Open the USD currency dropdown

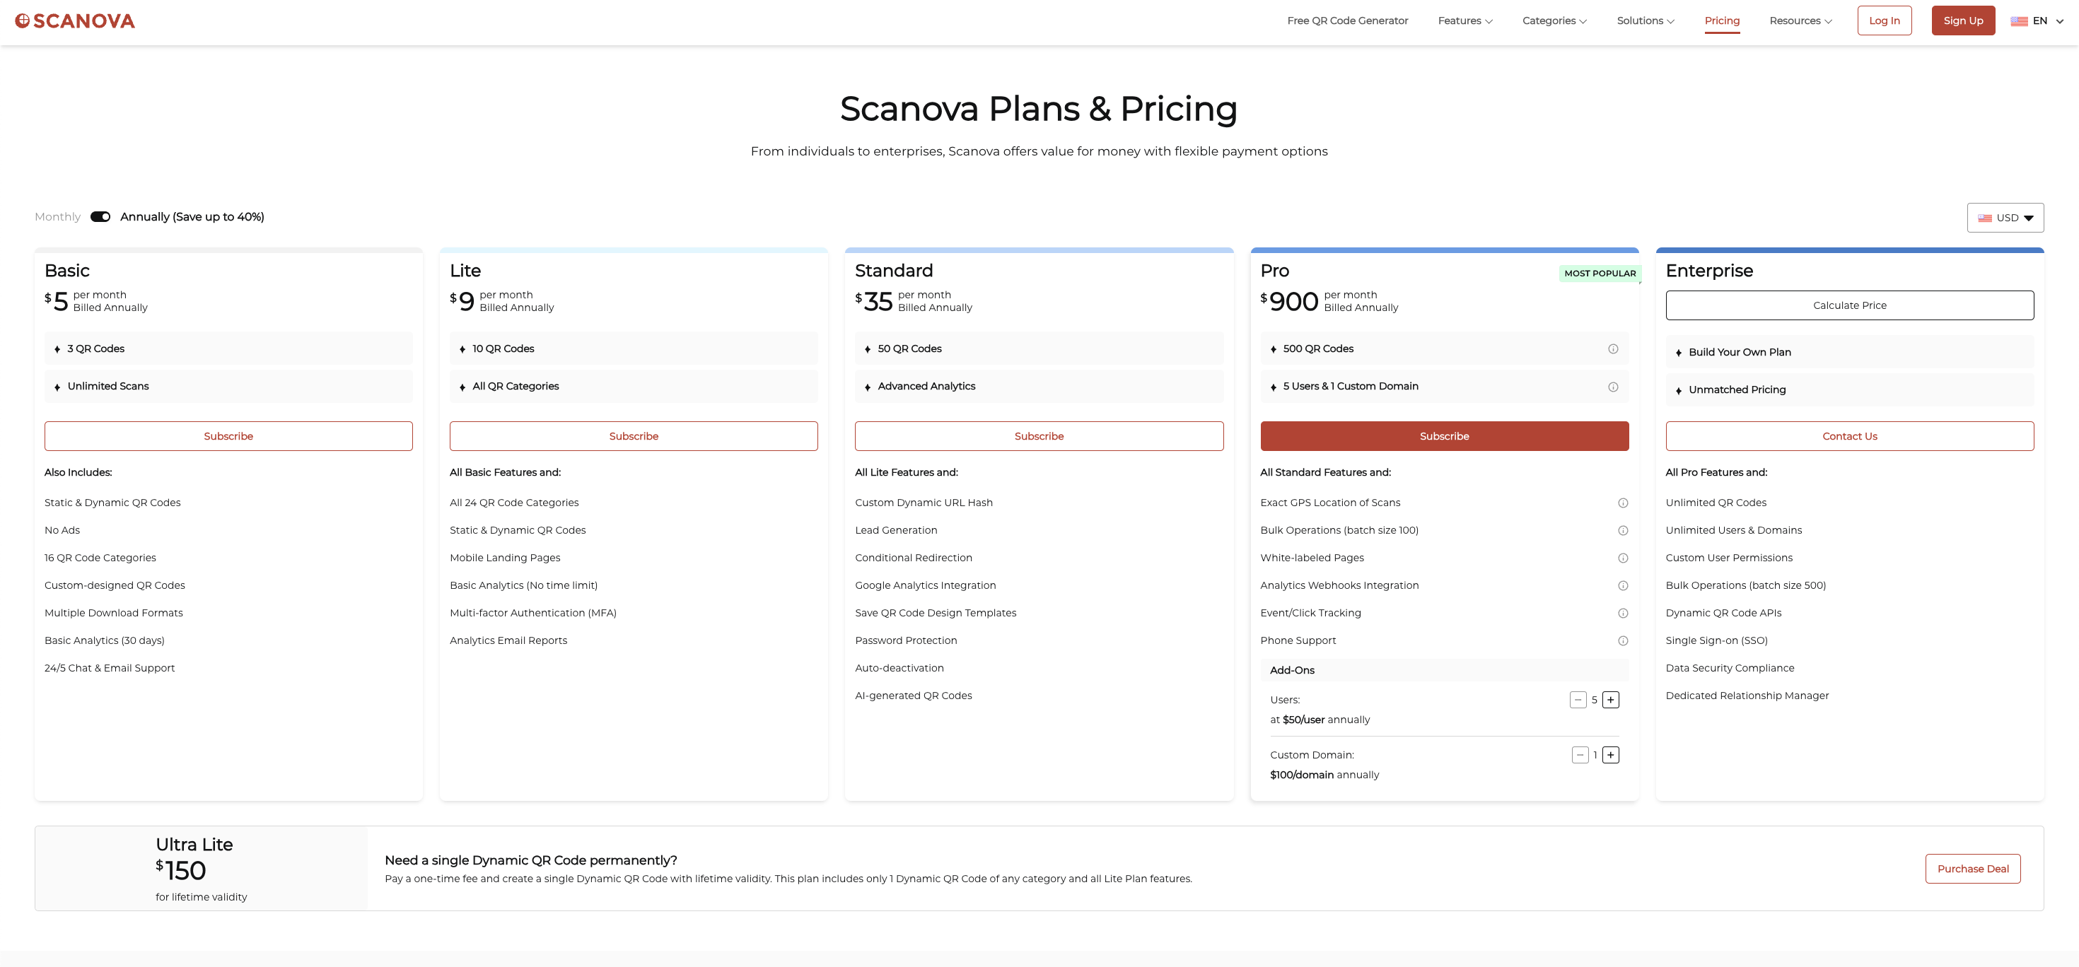click(2005, 218)
